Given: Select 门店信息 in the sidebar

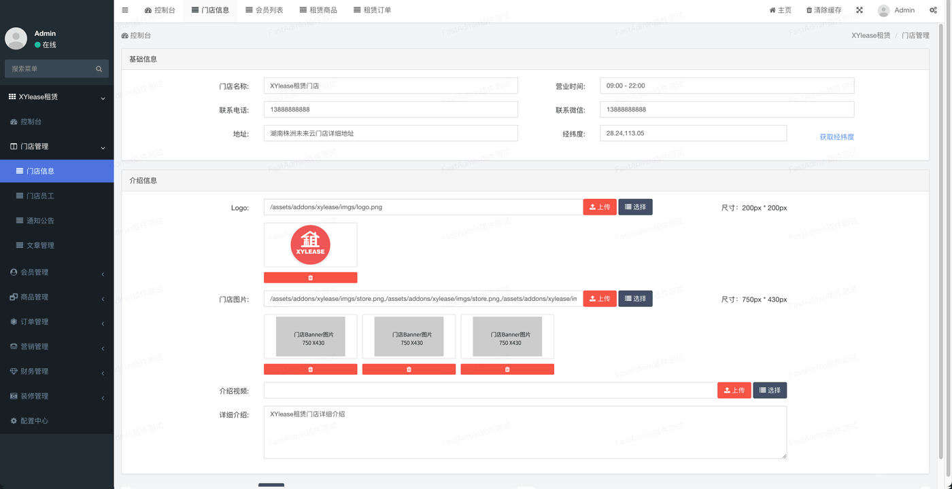Looking at the screenshot, I should (57, 171).
